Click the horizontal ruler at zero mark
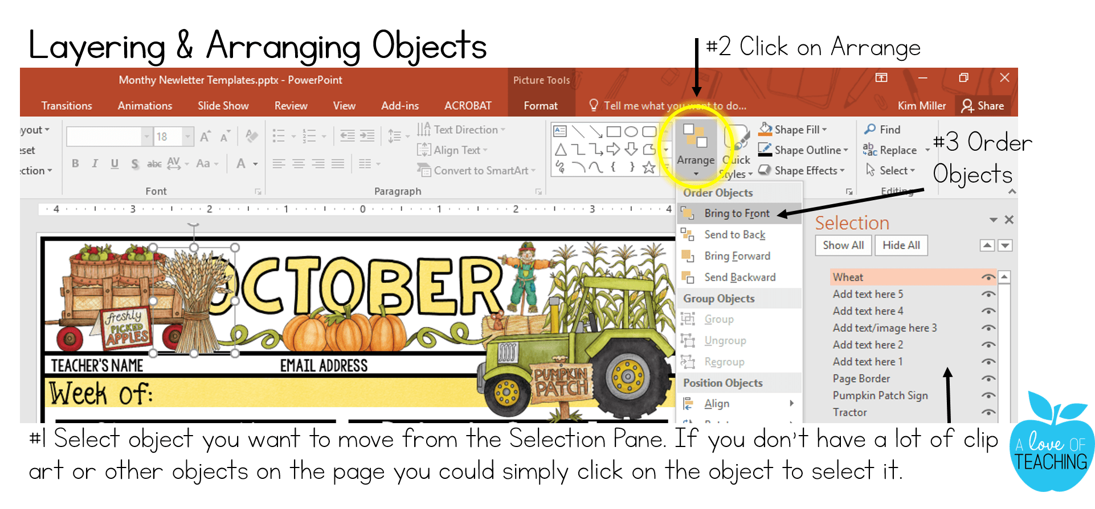Screen dimensions: 1095x509 pyautogui.click(x=362, y=209)
